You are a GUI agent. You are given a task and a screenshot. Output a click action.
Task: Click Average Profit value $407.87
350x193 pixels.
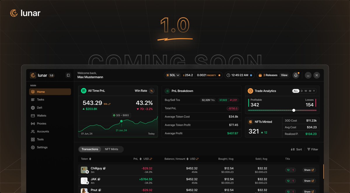tap(233, 133)
